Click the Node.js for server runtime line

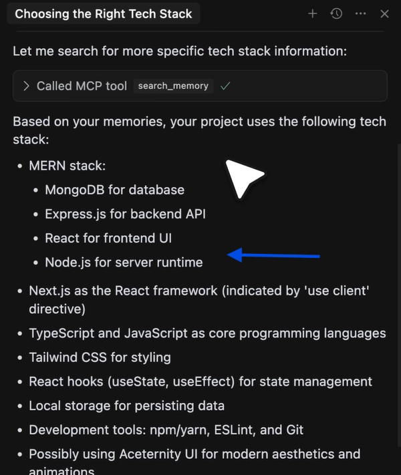[124, 263]
